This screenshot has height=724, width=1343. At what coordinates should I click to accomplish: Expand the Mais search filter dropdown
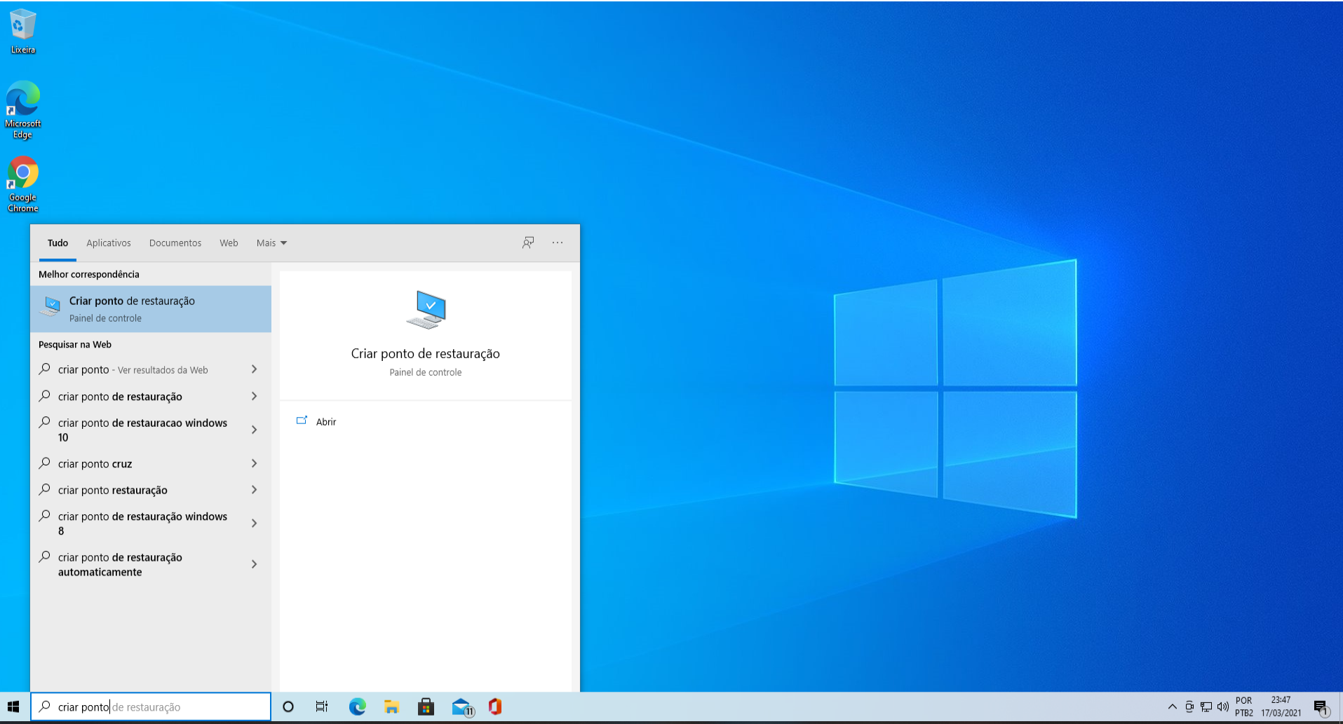coord(271,243)
